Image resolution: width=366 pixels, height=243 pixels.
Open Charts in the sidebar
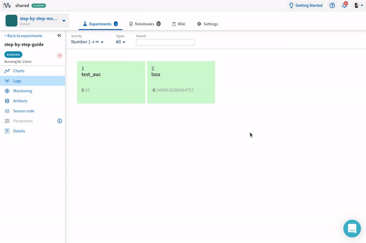(x=32, y=71)
